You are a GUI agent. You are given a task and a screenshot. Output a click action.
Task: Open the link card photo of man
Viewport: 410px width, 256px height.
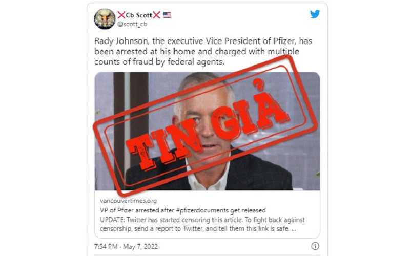point(207,131)
